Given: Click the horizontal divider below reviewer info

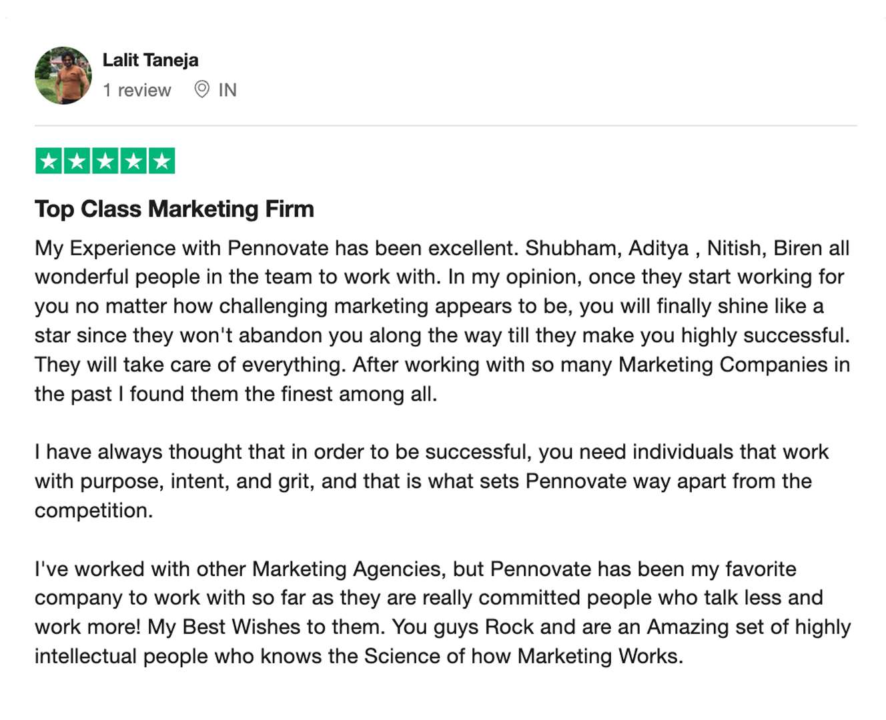Looking at the screenshot, I should [446, 125].
